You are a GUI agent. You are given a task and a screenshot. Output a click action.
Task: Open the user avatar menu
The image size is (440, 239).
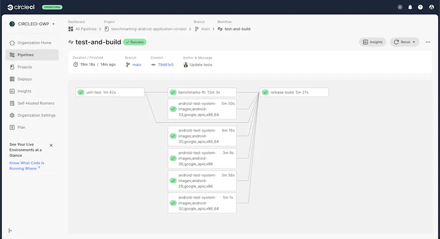[x=432, y=7]
